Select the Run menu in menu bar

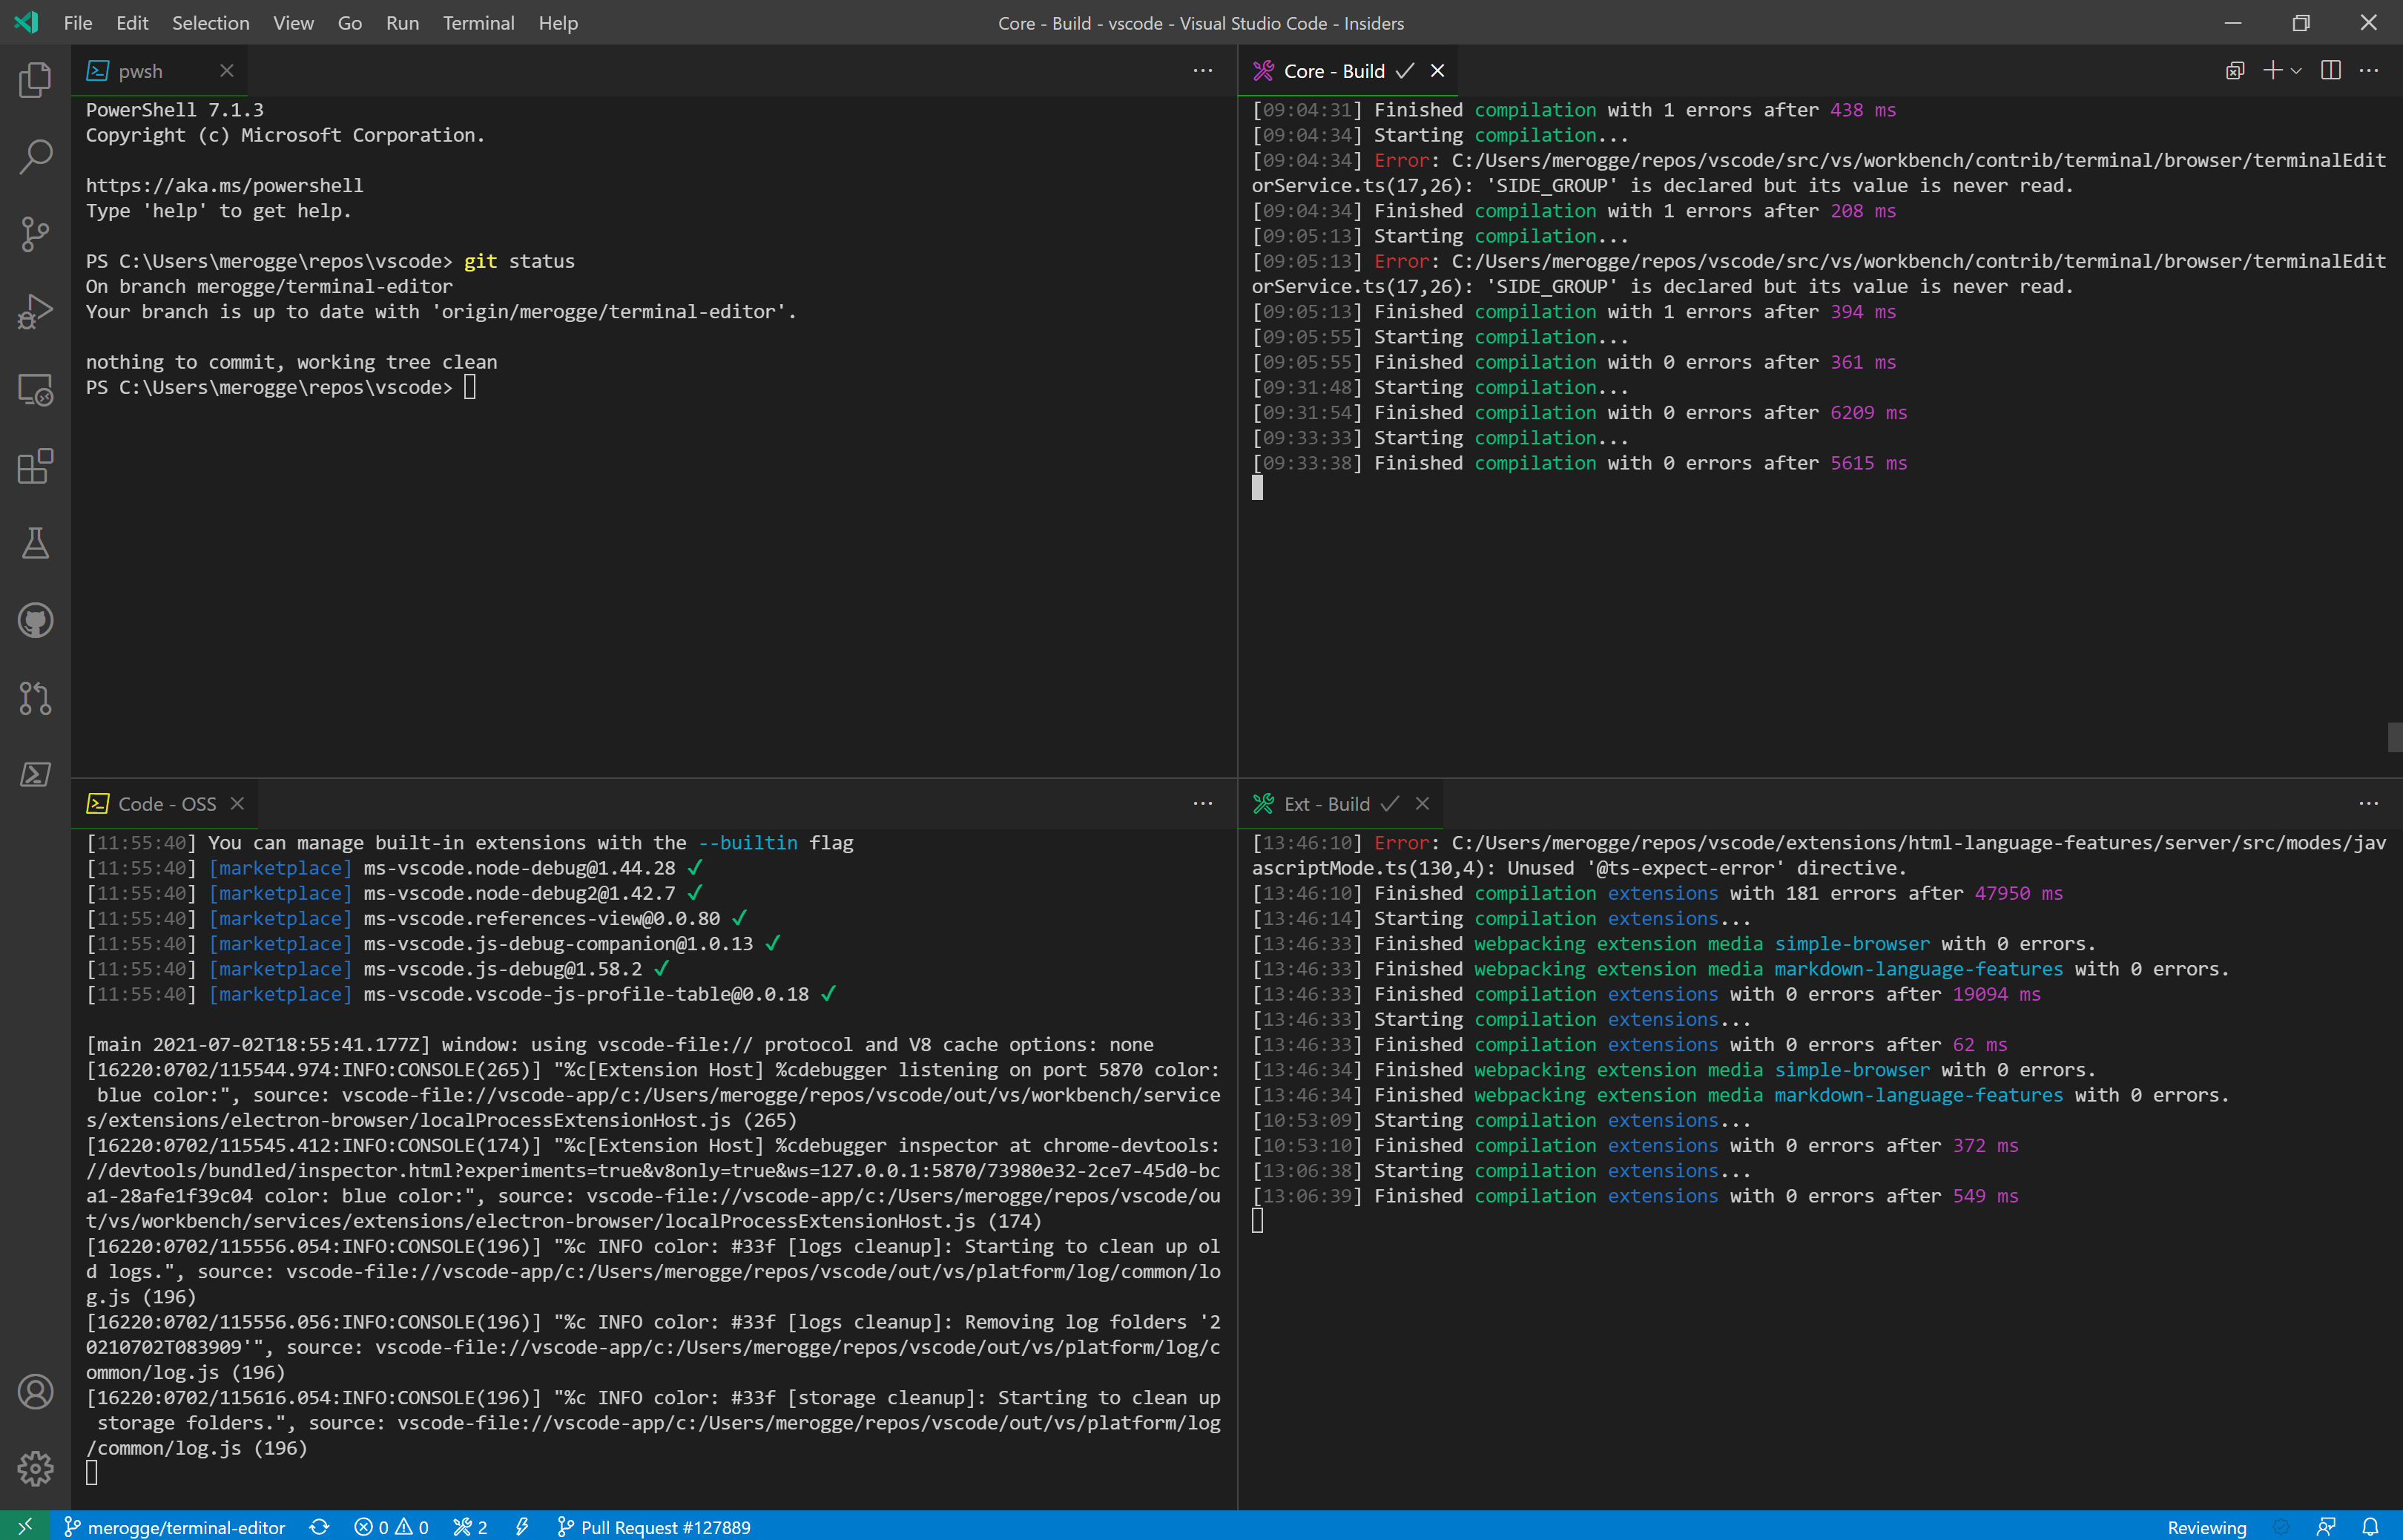(401, 23)
